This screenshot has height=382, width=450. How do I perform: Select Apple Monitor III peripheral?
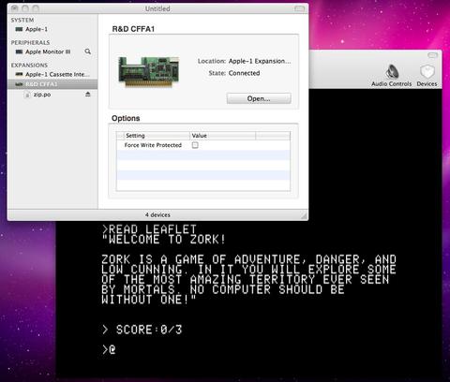click(52, 51)
